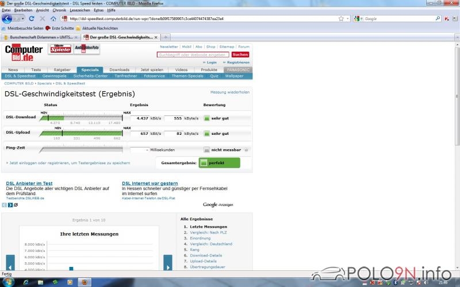Reload the page with the refresh icon
Image resolution: width=460 pixels, height=287 pixels.
click(31, 18)
